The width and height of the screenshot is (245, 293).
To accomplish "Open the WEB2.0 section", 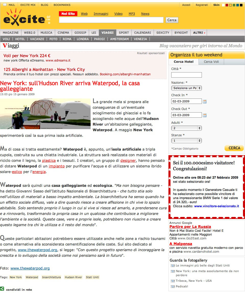I will (x=30, y=33).
